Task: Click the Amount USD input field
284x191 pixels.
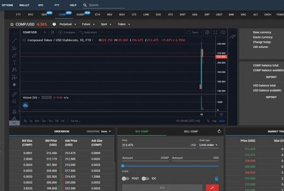Action: (195, 158)
